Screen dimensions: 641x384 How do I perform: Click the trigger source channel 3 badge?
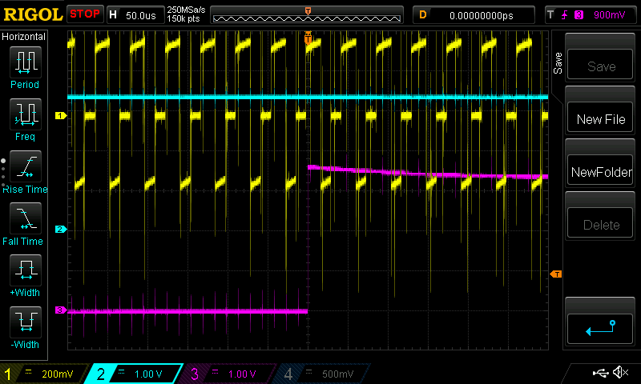(579, 15)
